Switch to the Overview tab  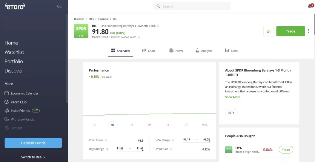pos(121,51)
